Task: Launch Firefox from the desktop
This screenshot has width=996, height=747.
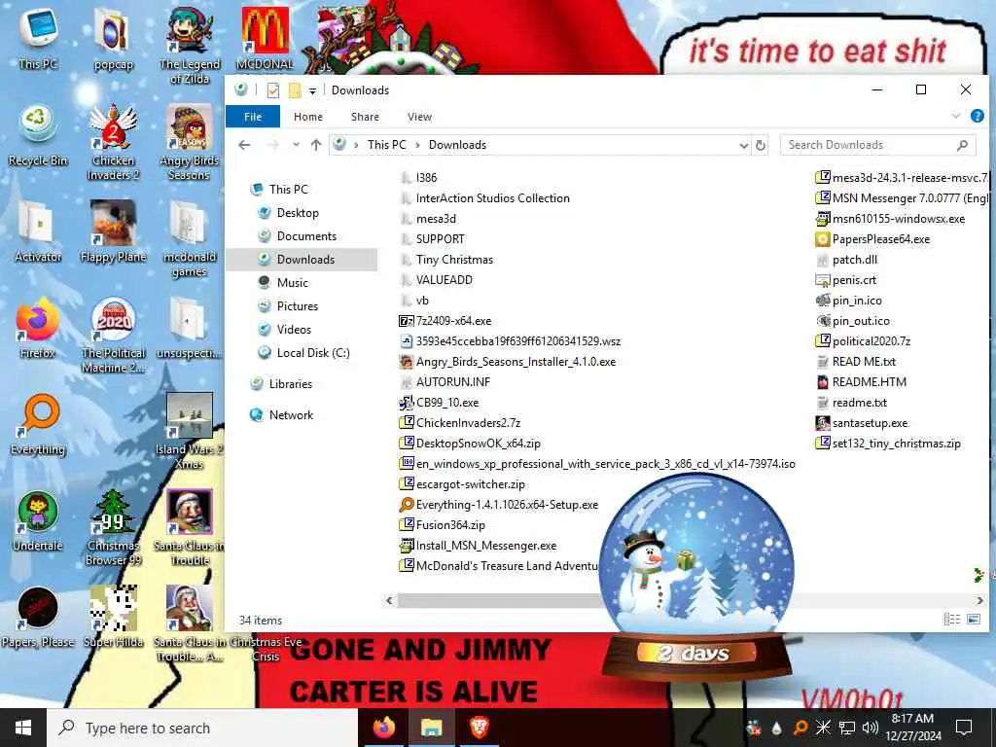Action: [x=38, y=328]
